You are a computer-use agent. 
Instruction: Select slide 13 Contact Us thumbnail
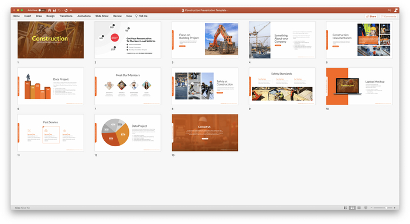(205, 133)
